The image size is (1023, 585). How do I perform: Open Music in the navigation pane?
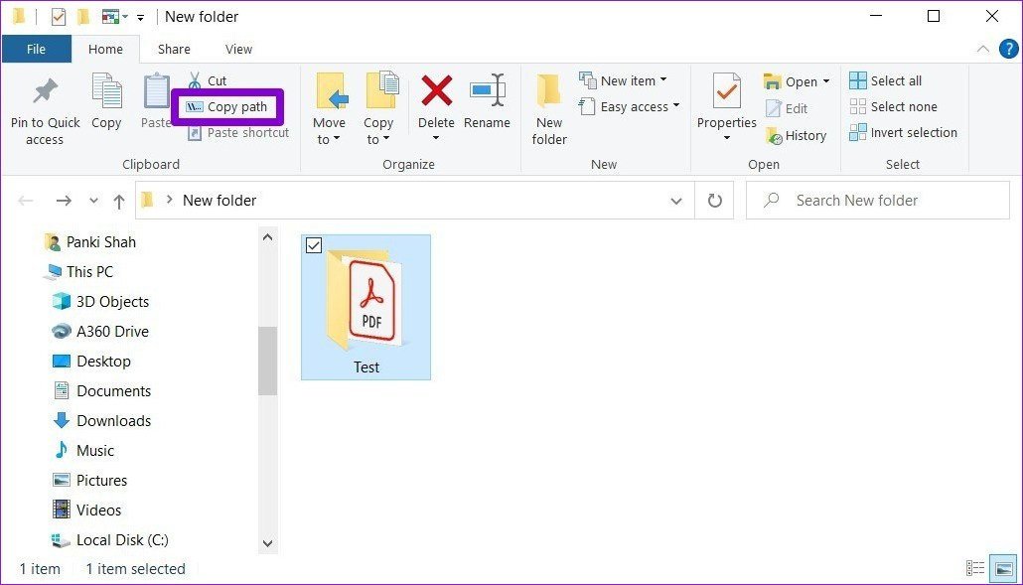click(x=83, y=451)
